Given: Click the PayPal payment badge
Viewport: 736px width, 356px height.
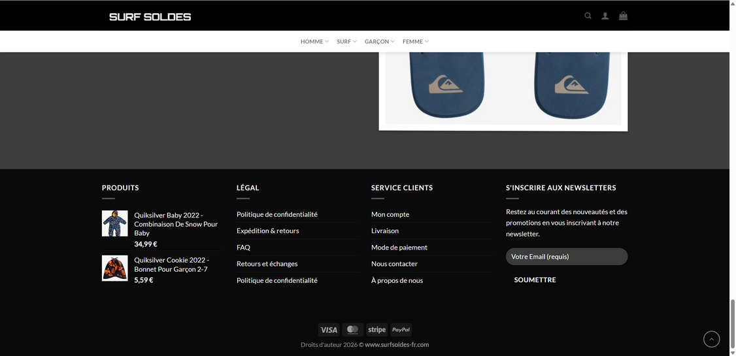Looking at the screenshot, I should click(401, 330).
